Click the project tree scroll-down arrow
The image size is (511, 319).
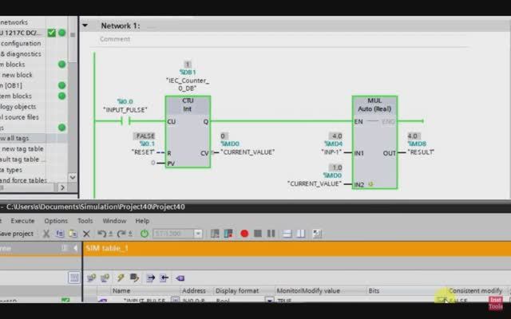point(73,177)
